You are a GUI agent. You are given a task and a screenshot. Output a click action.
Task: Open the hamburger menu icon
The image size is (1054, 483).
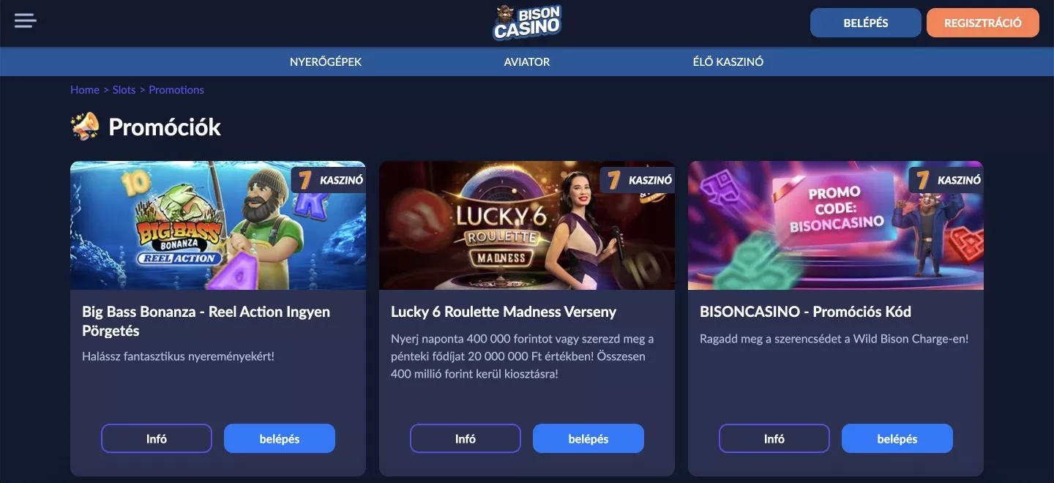point(26,21)
